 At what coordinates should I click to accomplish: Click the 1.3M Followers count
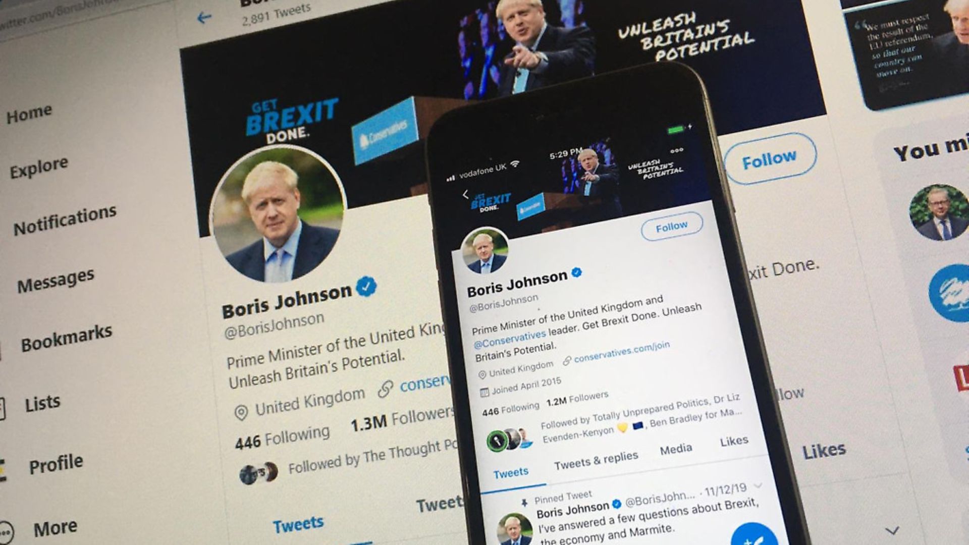pyautogui.click(x=402, y=419)
